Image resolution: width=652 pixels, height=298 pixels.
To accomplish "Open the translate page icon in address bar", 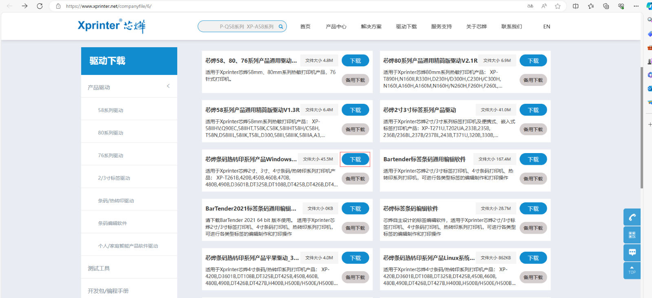I will tap(530, 6).
